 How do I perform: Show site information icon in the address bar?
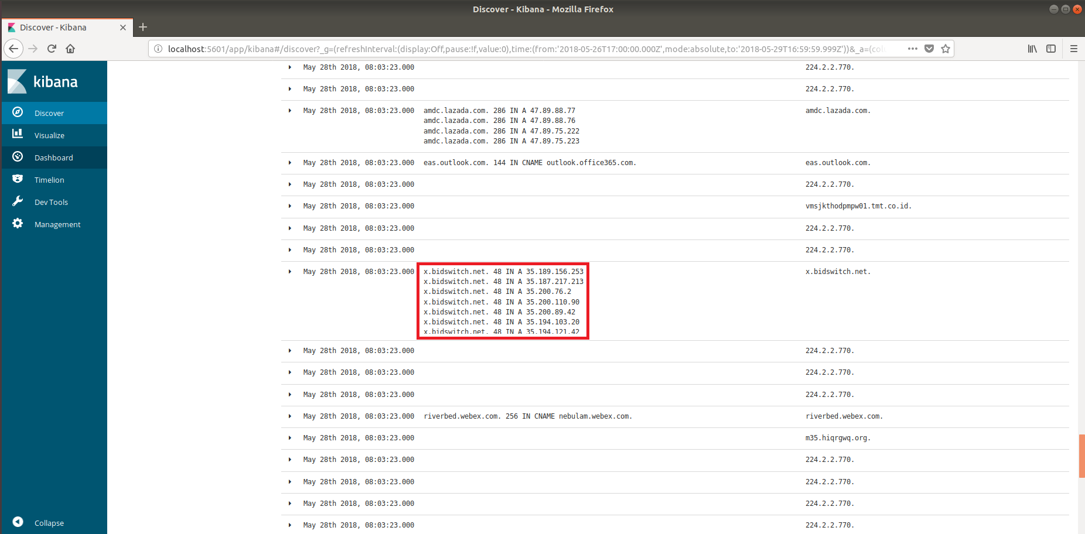point(158,49)
